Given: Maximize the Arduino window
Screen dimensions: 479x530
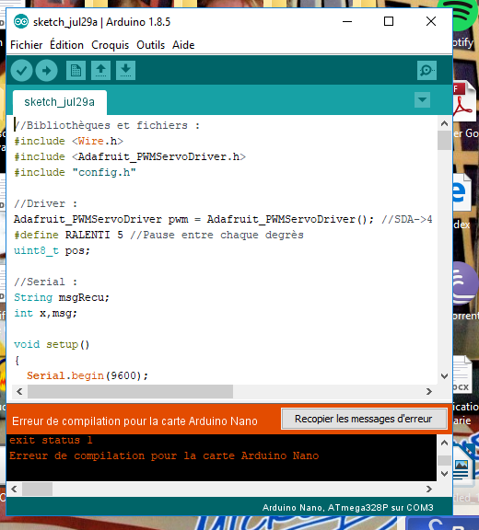Looking at the screenshot, I should coord(389,22).
